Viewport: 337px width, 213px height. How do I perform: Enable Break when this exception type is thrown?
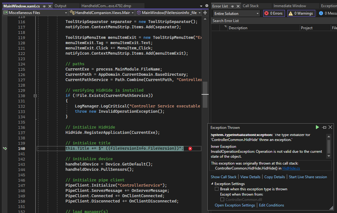tap(217, 189)
